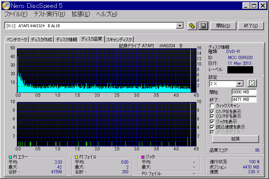Click the PI failure lower graph
Screen dimensions: 269x179
pyautogui.click(x=107, y=124)
